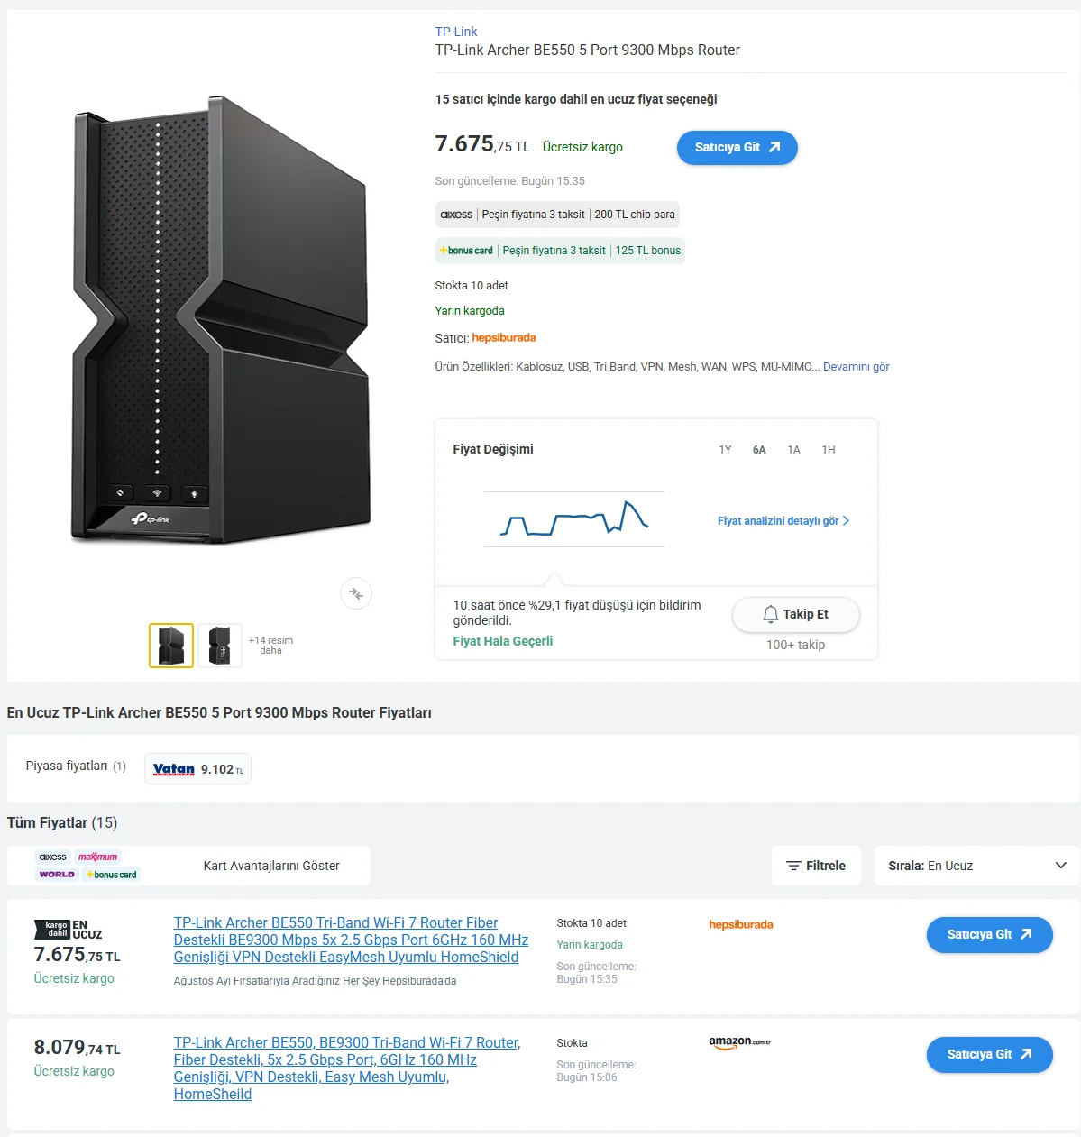Click the Filtrele filter icon button
Viewport: 1081px width, 1137px height.
[816, 866]
